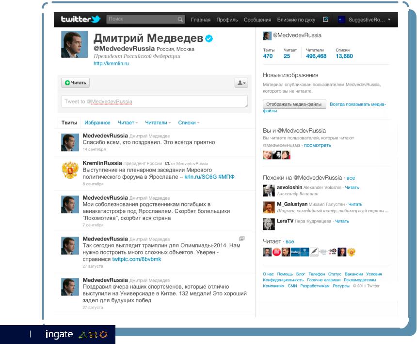This screenshot has height=344, width=417.
Task: Open the http://kremlin.ru link
Action: coord(111,64)
